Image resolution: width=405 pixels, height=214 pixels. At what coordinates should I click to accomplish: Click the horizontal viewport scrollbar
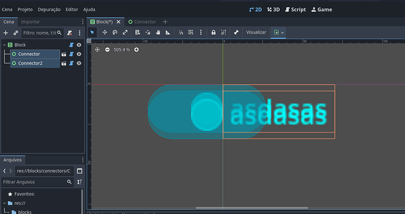252,208
